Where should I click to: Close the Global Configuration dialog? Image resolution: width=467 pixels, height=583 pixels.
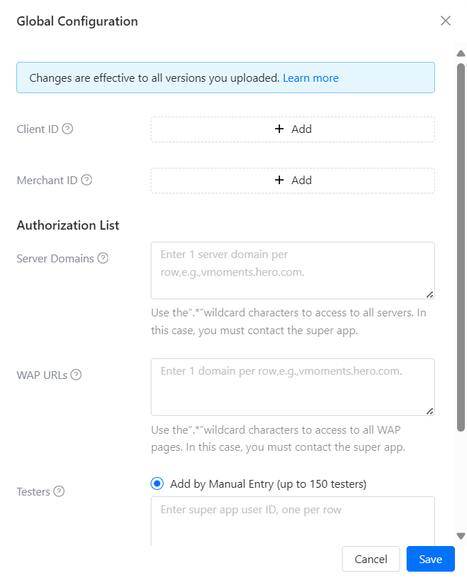(x=446, y=21)
